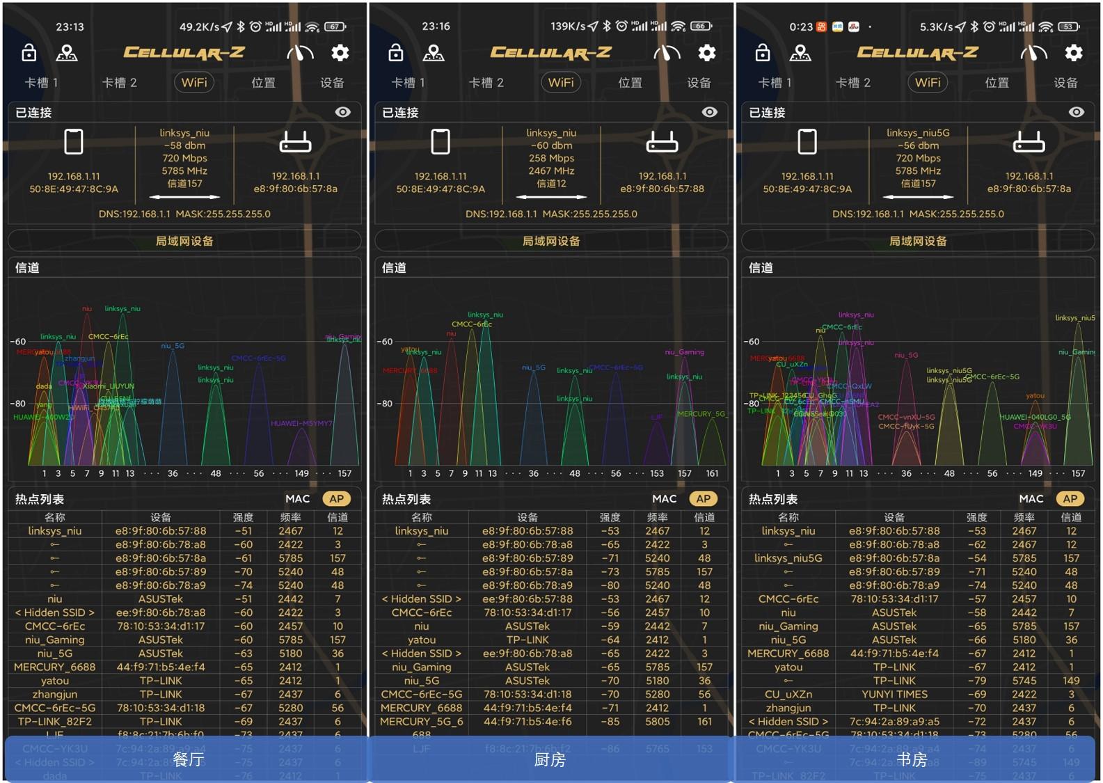Open the speed gauge icon in the 0:23 screen
Viewport: 1103px width, 783px height.
point(1033,53)
